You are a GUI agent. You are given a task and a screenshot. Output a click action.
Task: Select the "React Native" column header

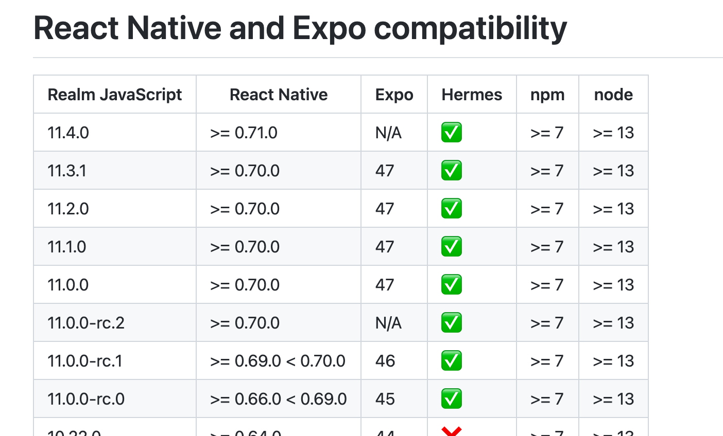tap(279, 95)
